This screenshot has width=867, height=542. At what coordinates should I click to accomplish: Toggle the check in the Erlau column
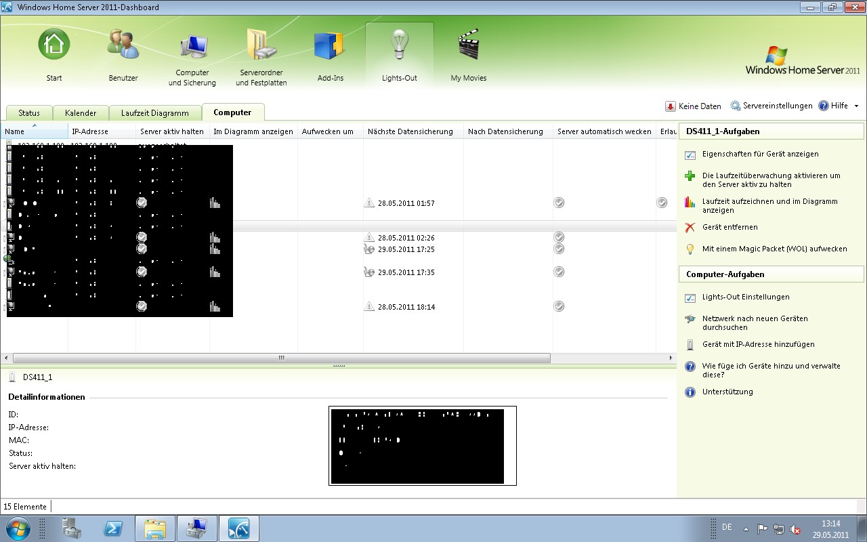(x=661, y=203)
